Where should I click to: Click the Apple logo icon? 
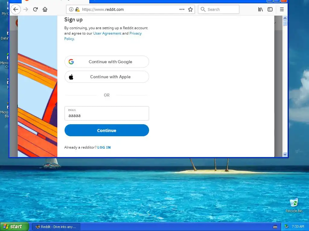tap(71, 77)
